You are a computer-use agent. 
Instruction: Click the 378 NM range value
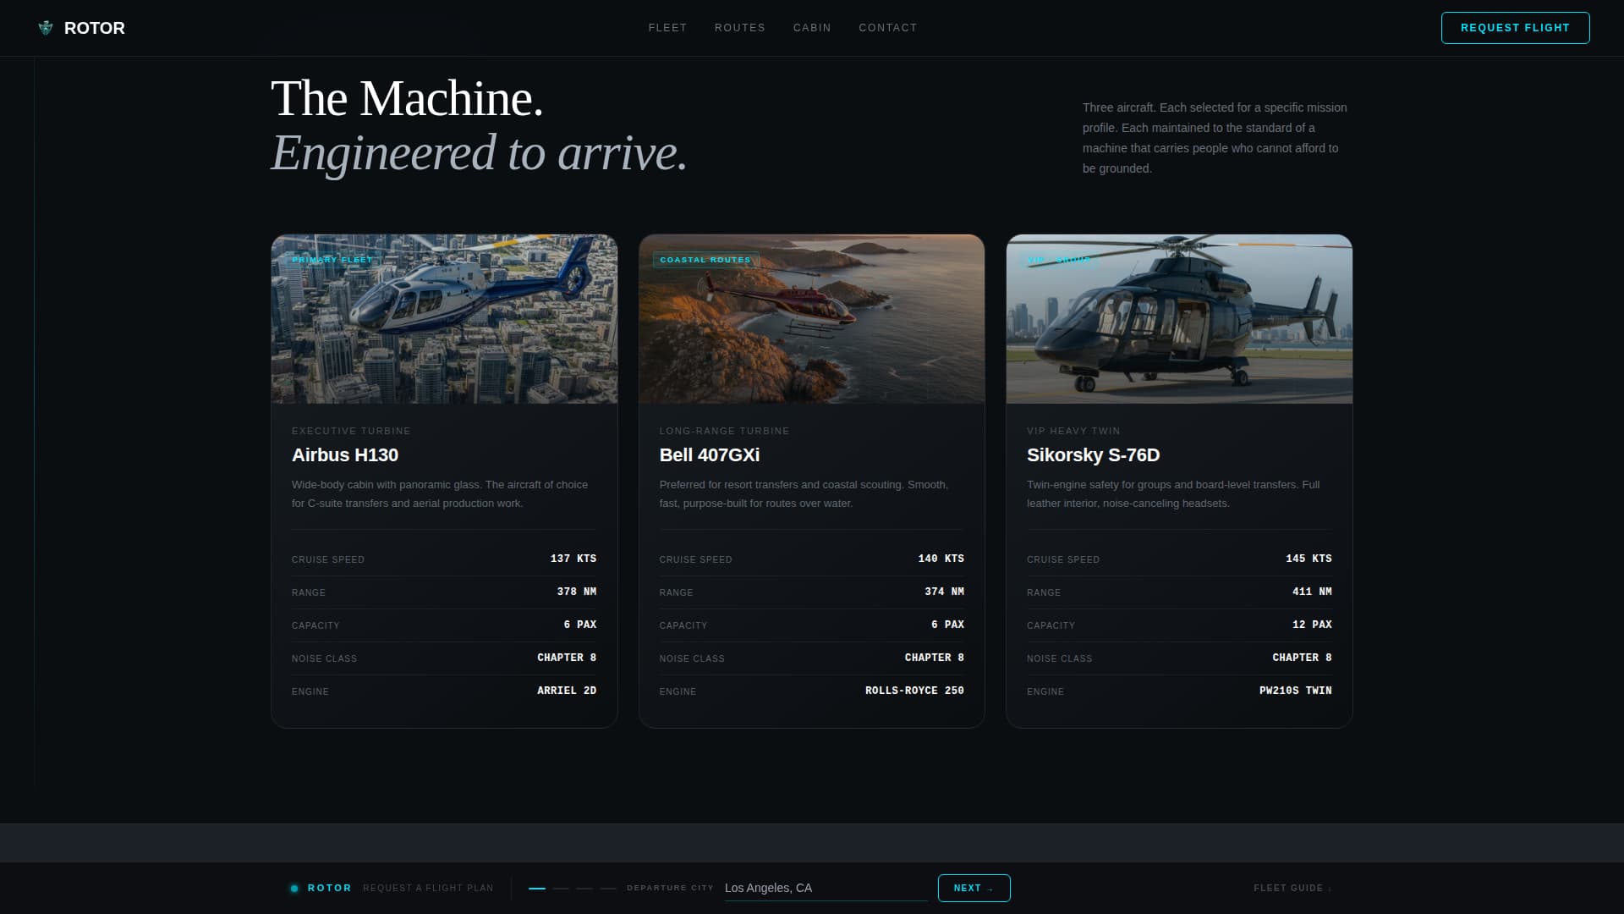(577, 592)
